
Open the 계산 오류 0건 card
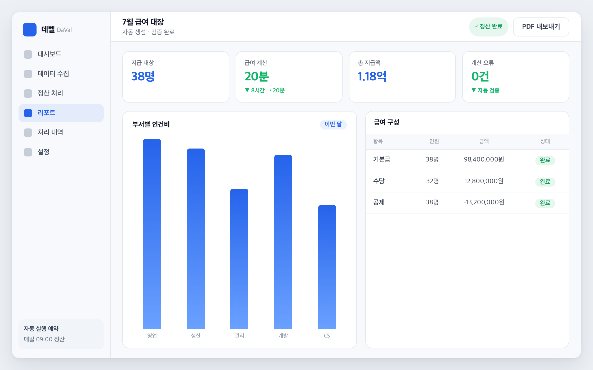click(x=515, y=77)
